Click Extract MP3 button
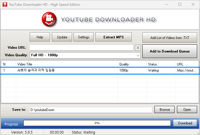 [114, 37]
